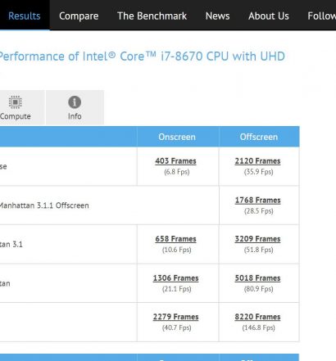
Task: Click the Onscreen column header
Action: tap(177, 137)
